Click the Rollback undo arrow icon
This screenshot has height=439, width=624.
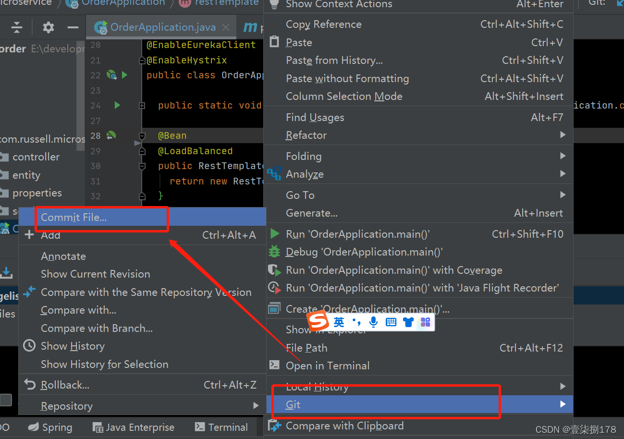coord(29,385)
